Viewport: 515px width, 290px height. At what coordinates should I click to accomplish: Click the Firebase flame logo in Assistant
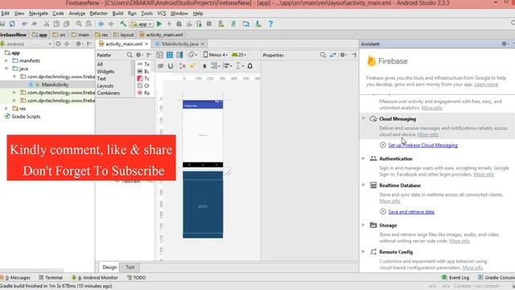(x=371, y=61)
